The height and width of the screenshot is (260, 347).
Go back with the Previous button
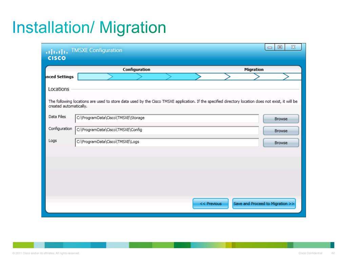click(x=210, y=203)
